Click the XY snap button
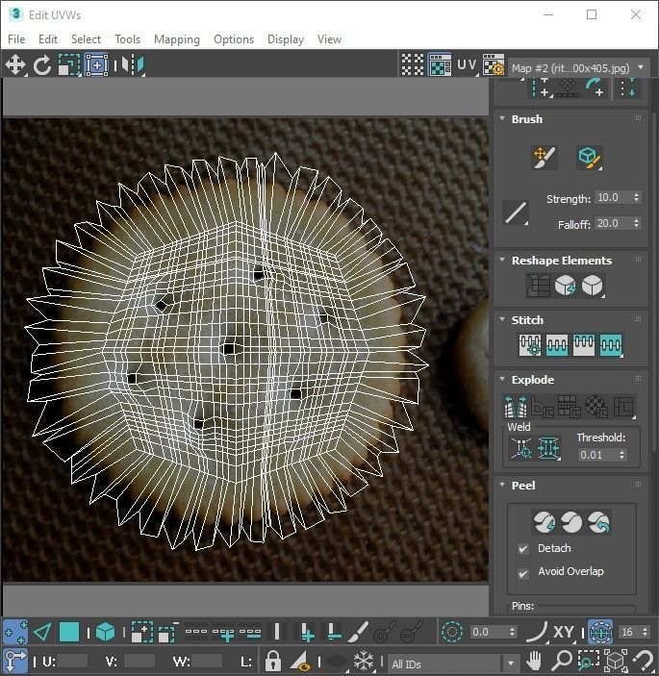 point(564,632)
